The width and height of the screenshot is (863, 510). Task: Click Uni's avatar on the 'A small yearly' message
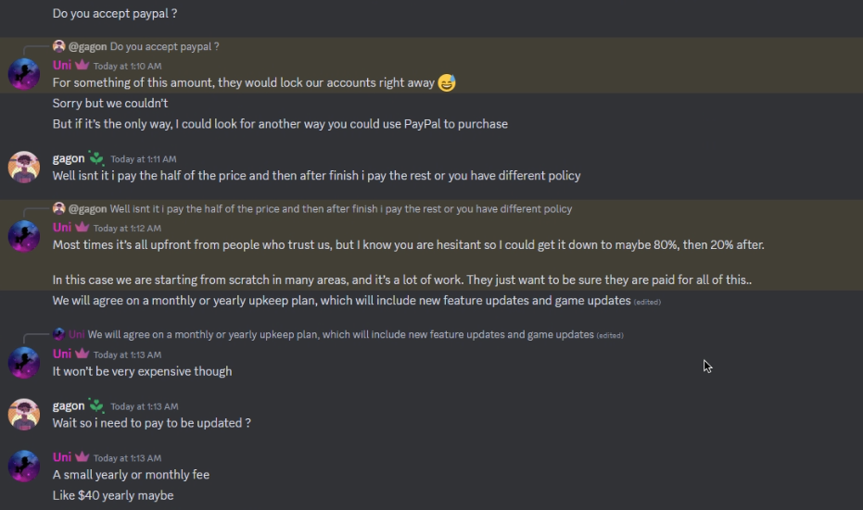[x=23, y=466]
